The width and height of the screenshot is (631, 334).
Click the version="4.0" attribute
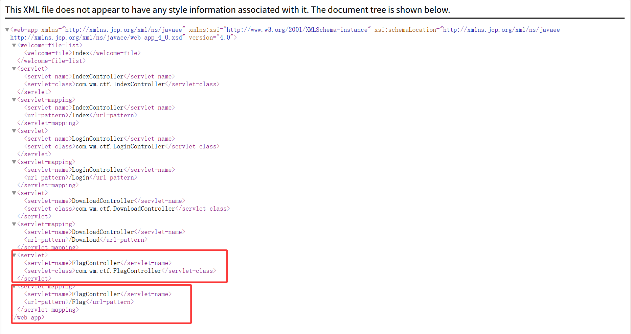click(211, 38)
